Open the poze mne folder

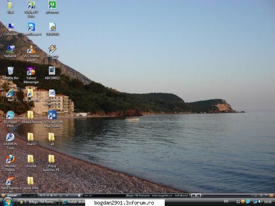click(31, 183)
